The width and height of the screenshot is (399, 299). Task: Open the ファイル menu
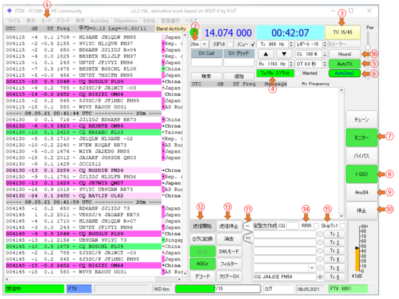(x=14, y=21)
